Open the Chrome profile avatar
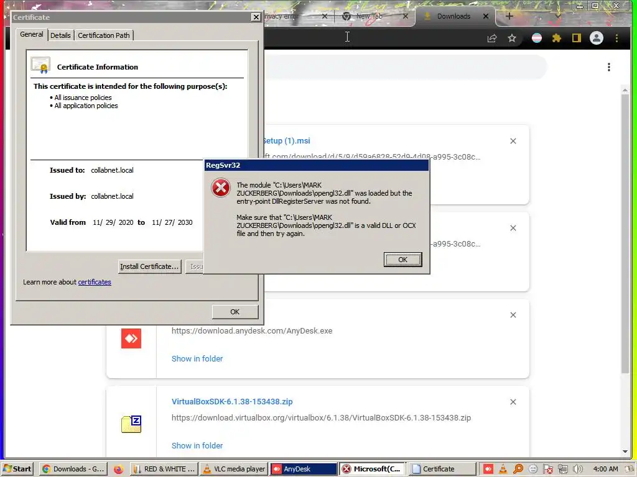Image resolution: width=637 pixels, height=477 pixels. click(x=597, y=38)
